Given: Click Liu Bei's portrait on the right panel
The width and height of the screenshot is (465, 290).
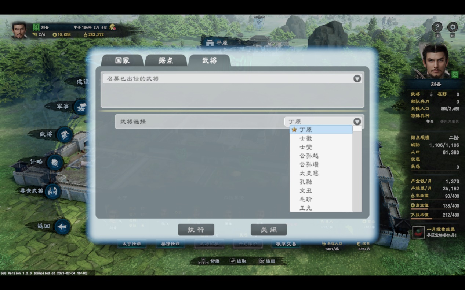Looking at the screenshot, I should pos(437,60).
